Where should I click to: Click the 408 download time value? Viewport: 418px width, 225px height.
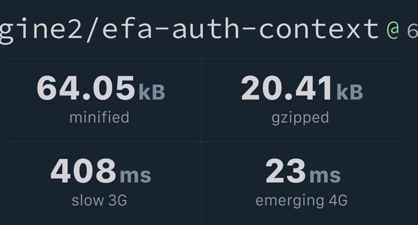coord(83,171)
